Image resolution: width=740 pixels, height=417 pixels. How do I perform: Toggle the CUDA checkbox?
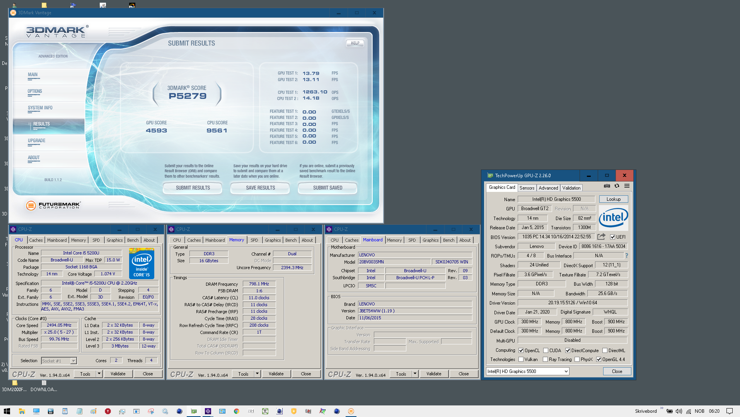[x=546, y=351]
